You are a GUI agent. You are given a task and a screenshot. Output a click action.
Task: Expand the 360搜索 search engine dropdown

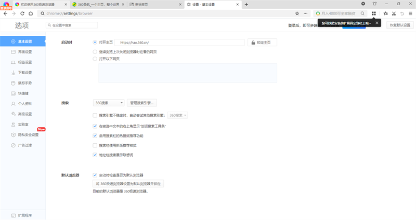tap(109, 103)
